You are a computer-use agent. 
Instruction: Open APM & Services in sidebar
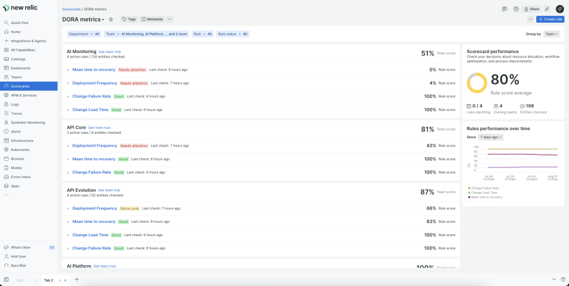[x=28, y=95]
